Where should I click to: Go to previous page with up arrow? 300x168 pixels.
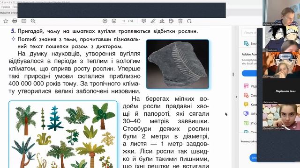[x=105, y=21]
